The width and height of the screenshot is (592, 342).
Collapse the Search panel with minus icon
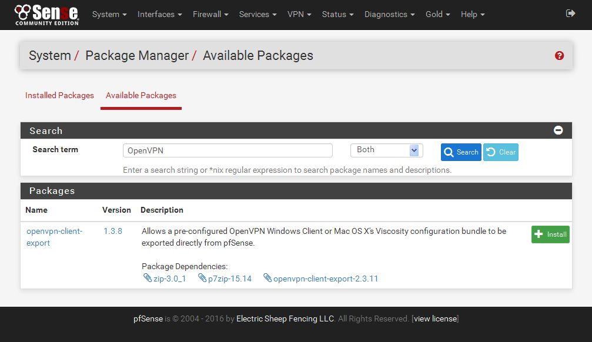[x=558, y=130]
